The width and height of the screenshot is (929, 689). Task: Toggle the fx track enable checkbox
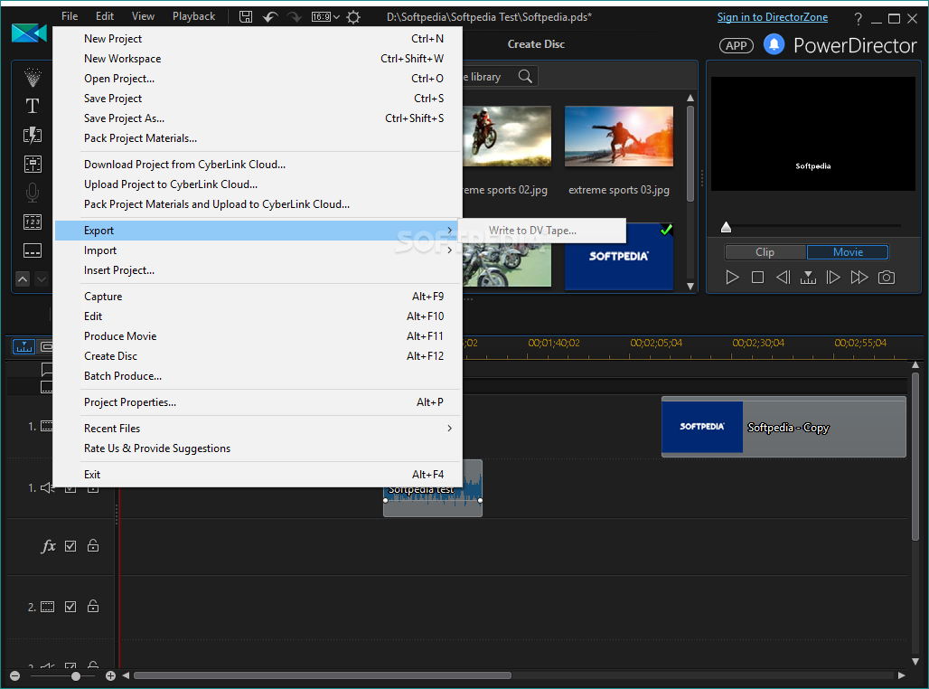coord(70,546)
